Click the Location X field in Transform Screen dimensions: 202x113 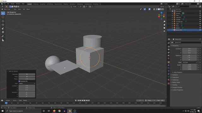[x=189, y=49]
